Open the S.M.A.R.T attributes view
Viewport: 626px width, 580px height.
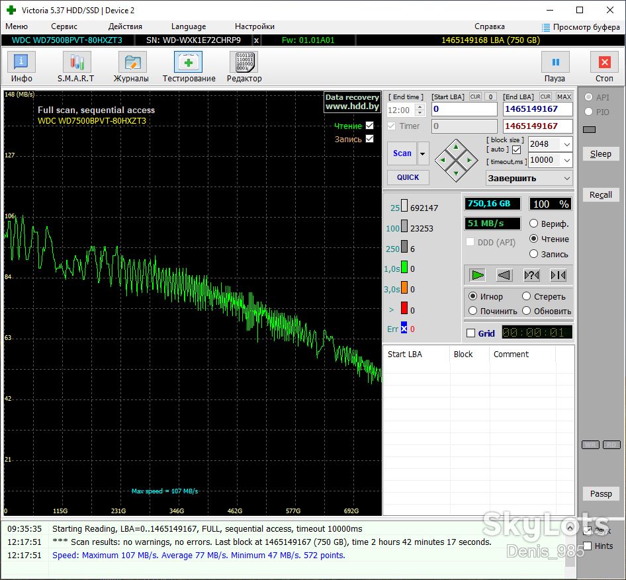[76, 67]
